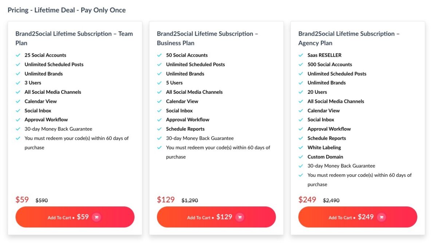The height and width of the screenshot is (243, 437).
Task: Click the checkmark beside Approval Workflow under Agency Plan
Action: click(301, 129)
